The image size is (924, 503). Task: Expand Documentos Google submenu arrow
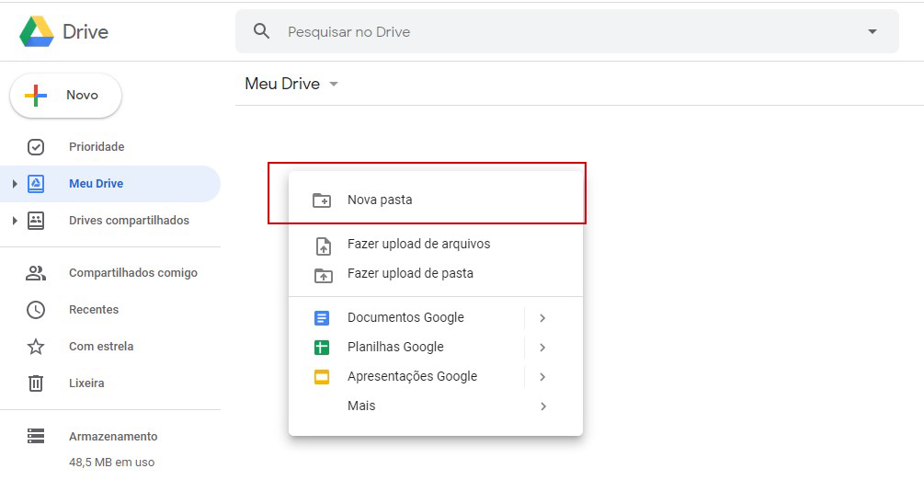pos(542,318)
